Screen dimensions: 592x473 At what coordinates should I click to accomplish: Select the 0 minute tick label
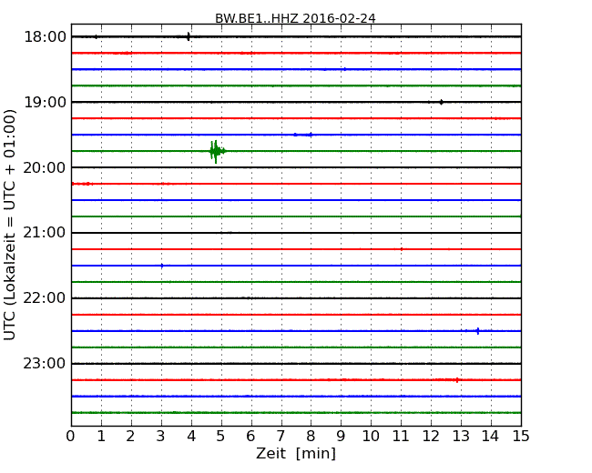click(71, 436)
